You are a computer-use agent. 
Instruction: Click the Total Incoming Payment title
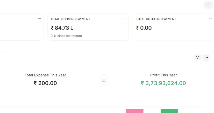[x=70, y=19]
